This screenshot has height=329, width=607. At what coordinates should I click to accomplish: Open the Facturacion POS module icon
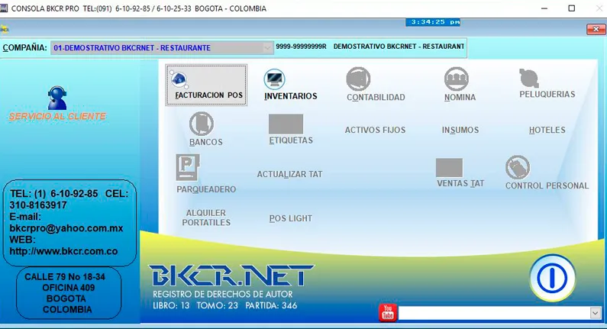click(179, 80)
